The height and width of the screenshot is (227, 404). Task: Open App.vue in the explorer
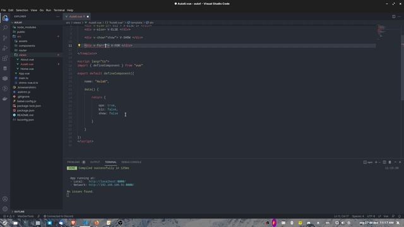(24, 74)
